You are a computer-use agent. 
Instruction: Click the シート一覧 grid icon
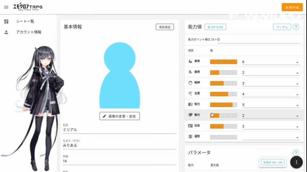6,21
